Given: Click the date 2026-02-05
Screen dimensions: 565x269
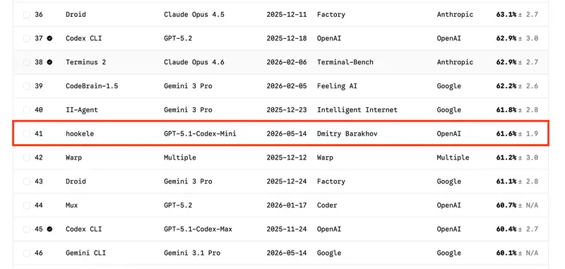Looking at the screenshot, I should point(287,86).
